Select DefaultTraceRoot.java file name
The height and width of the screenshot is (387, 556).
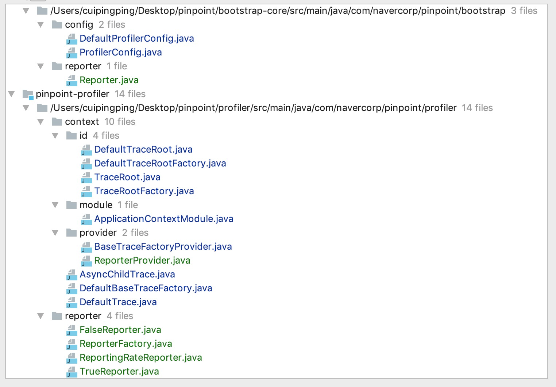pos(143,149)
